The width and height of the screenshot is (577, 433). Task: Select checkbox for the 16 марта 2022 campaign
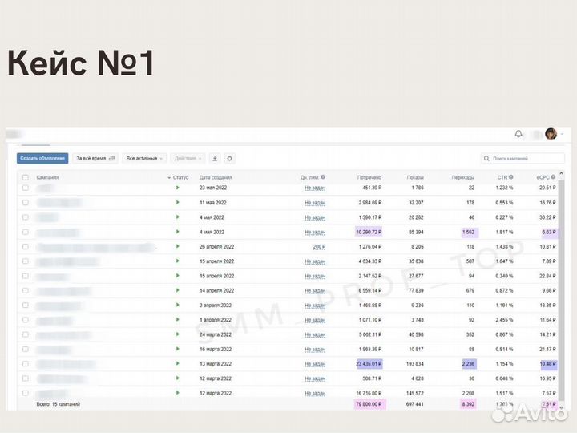(26, 349)
